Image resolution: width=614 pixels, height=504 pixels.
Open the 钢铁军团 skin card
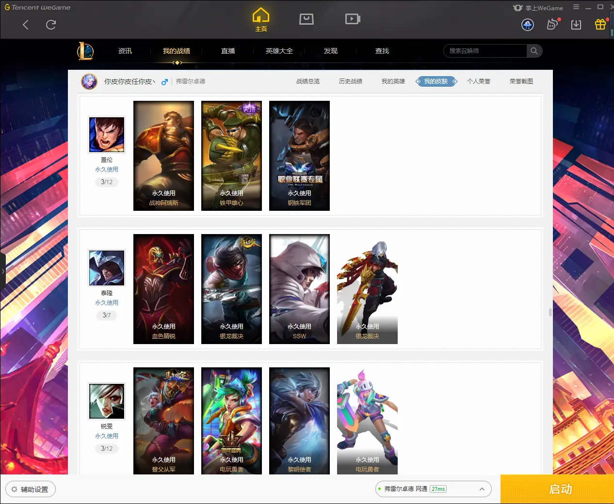(299, 156)
